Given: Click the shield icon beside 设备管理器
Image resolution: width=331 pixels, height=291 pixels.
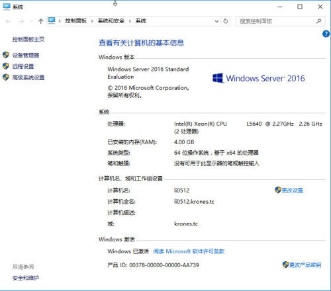Looking at the screenshot, I should (x=6, y=55).
